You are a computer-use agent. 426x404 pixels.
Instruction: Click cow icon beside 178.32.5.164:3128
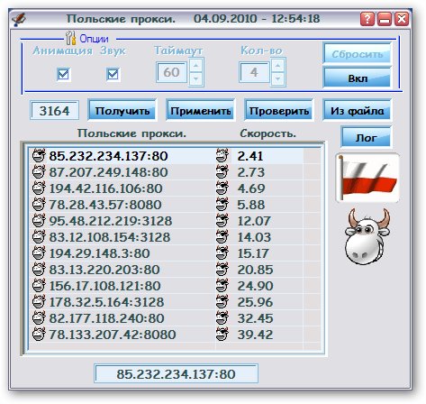(39, 302)
